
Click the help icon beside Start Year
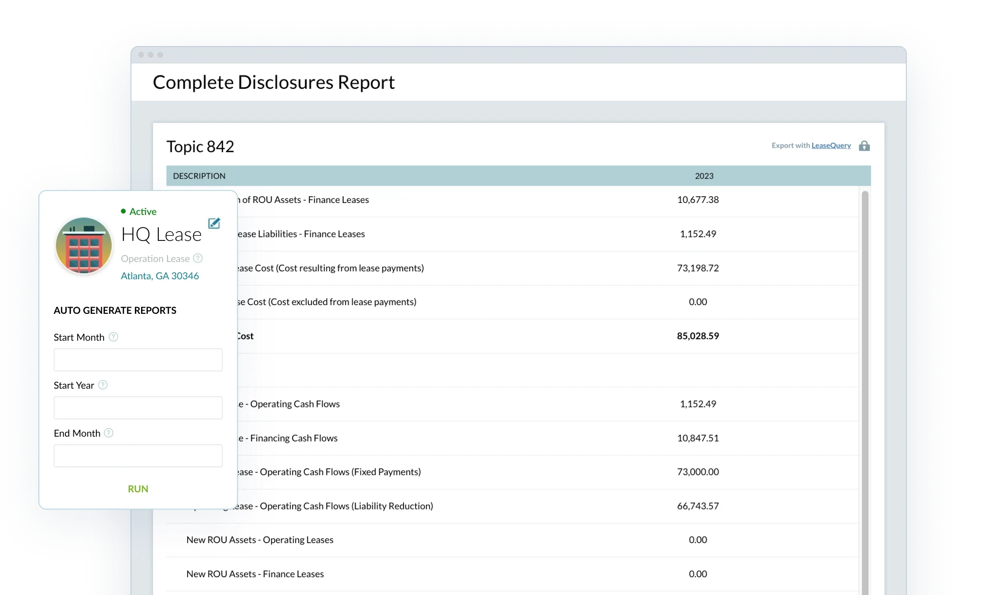tap(102, 385)
